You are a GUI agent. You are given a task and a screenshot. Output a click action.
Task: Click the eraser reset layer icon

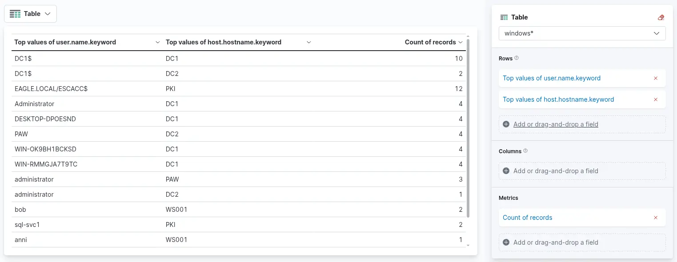coord(661,17)
